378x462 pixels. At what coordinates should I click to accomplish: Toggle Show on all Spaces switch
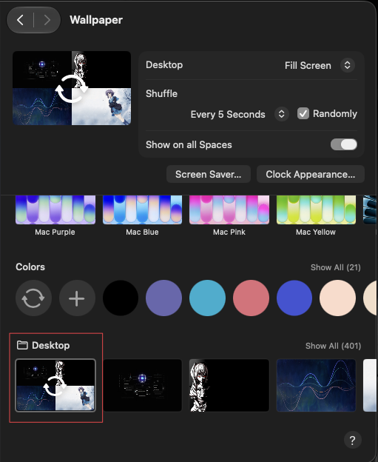(x=343, y=144)
